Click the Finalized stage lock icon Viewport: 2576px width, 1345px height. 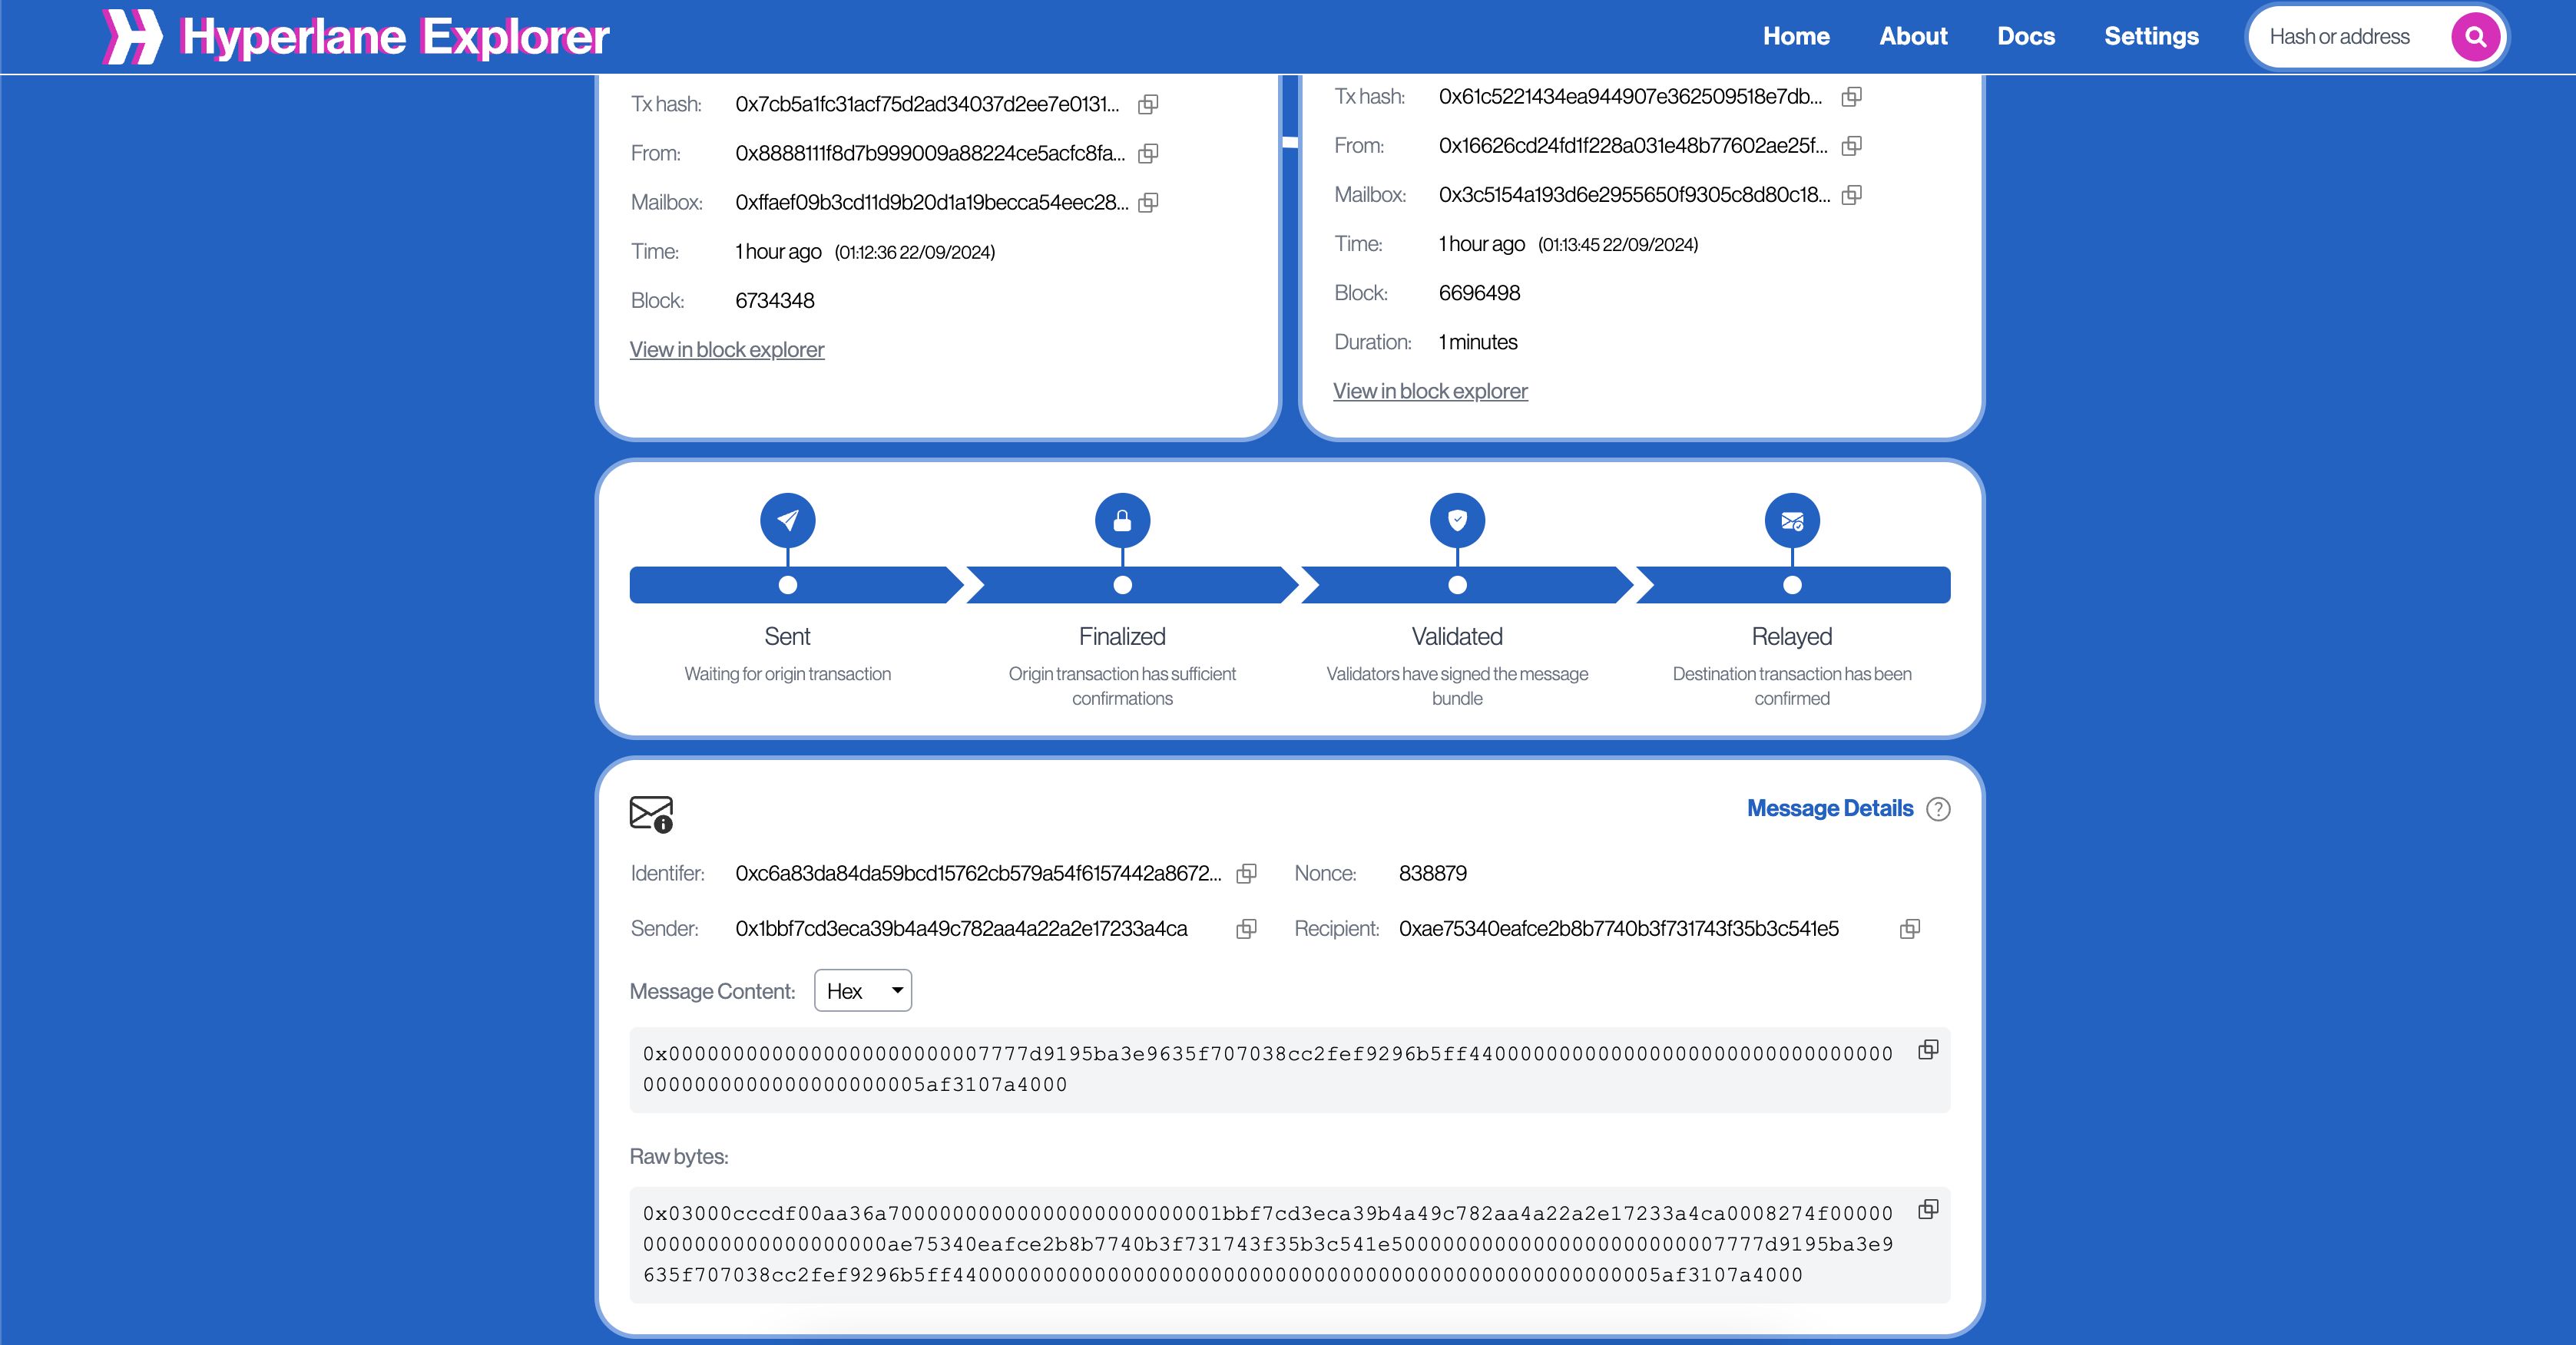[1122, 520]
